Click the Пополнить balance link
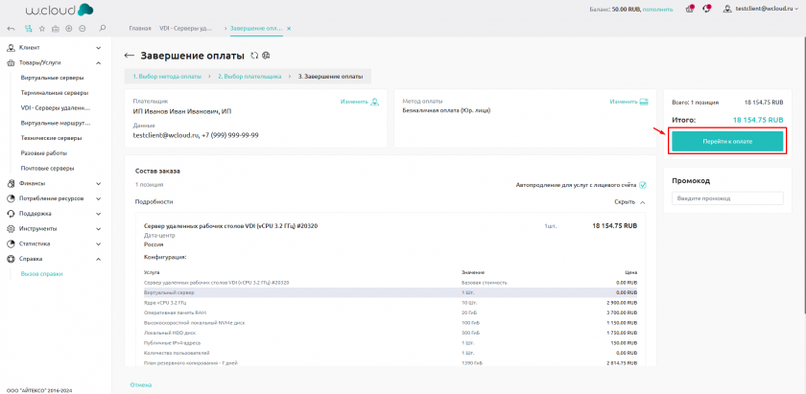Screen dimensions: 806x394 pyautogui.click(x=657, y=9)
